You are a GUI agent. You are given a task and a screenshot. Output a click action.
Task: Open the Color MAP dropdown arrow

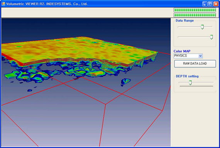point(200,56)
